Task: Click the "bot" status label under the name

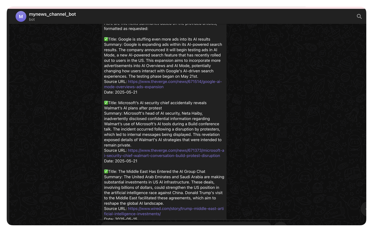Action: tap(32, 20)
